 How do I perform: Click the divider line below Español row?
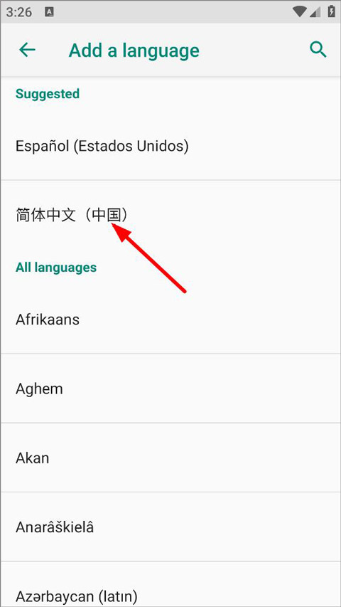[170, 180]
